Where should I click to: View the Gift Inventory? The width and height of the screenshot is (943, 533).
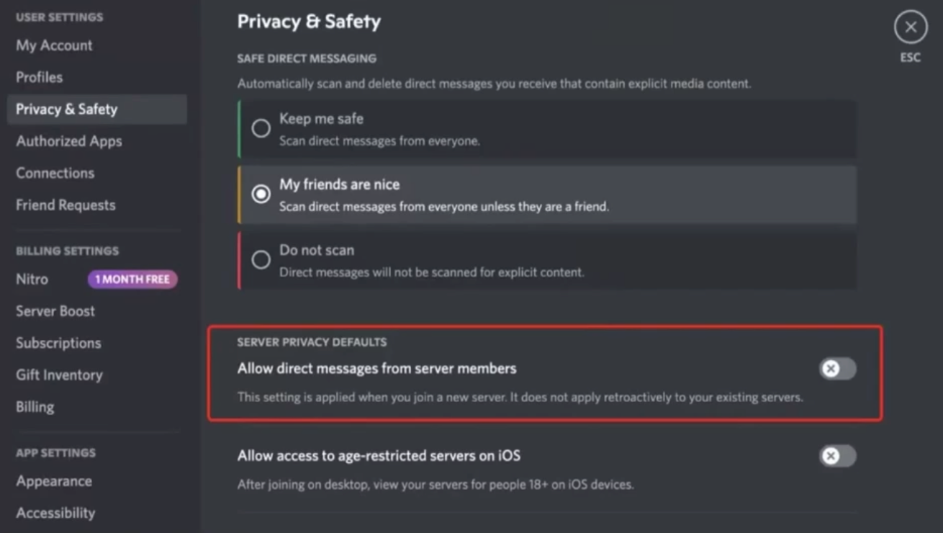tap(59, 375)
